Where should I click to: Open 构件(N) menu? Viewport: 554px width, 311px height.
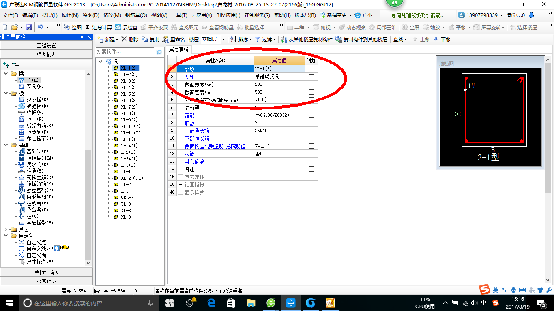[x=70, y=15]
